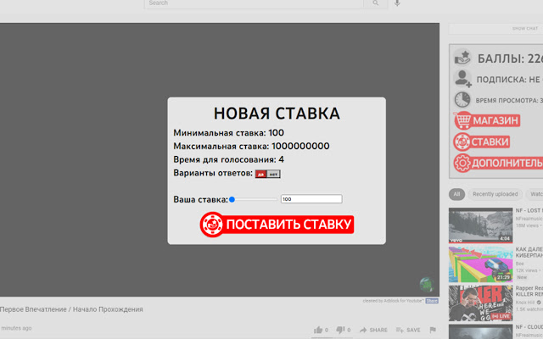Click the Время для голосования: 4 text

tap(228, 159)
